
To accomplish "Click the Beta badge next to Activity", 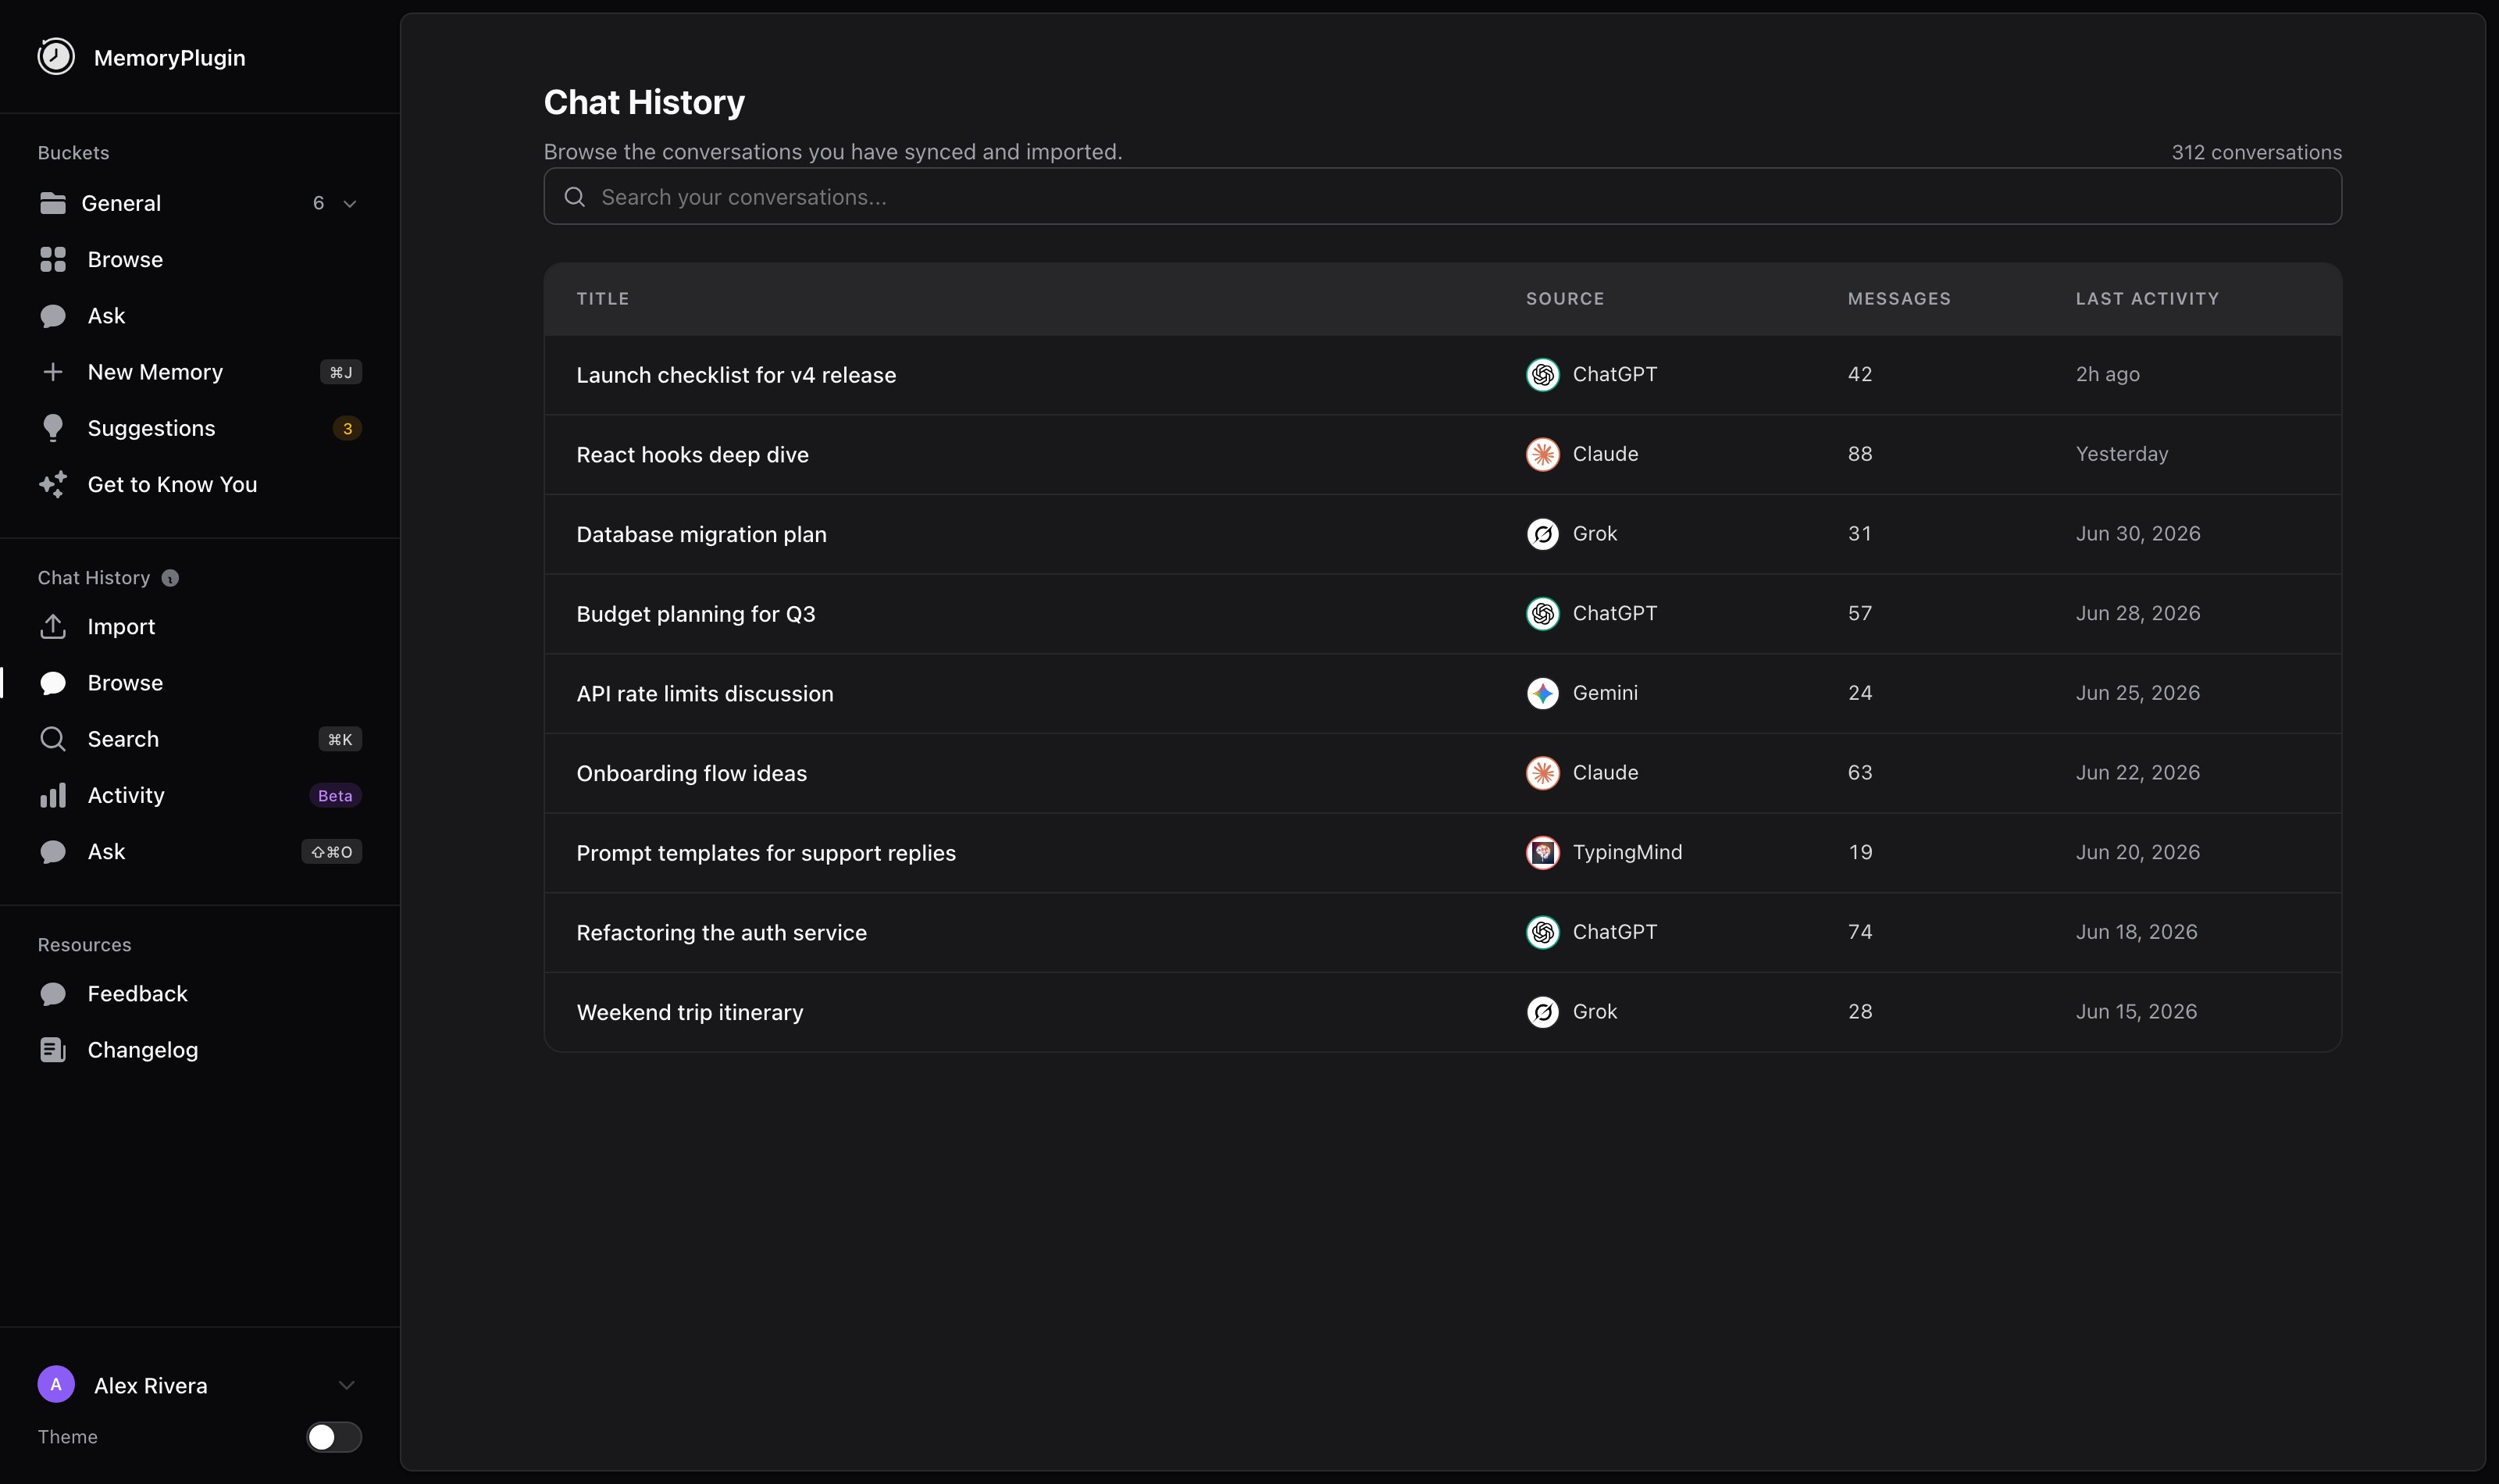I will (335, 796).
